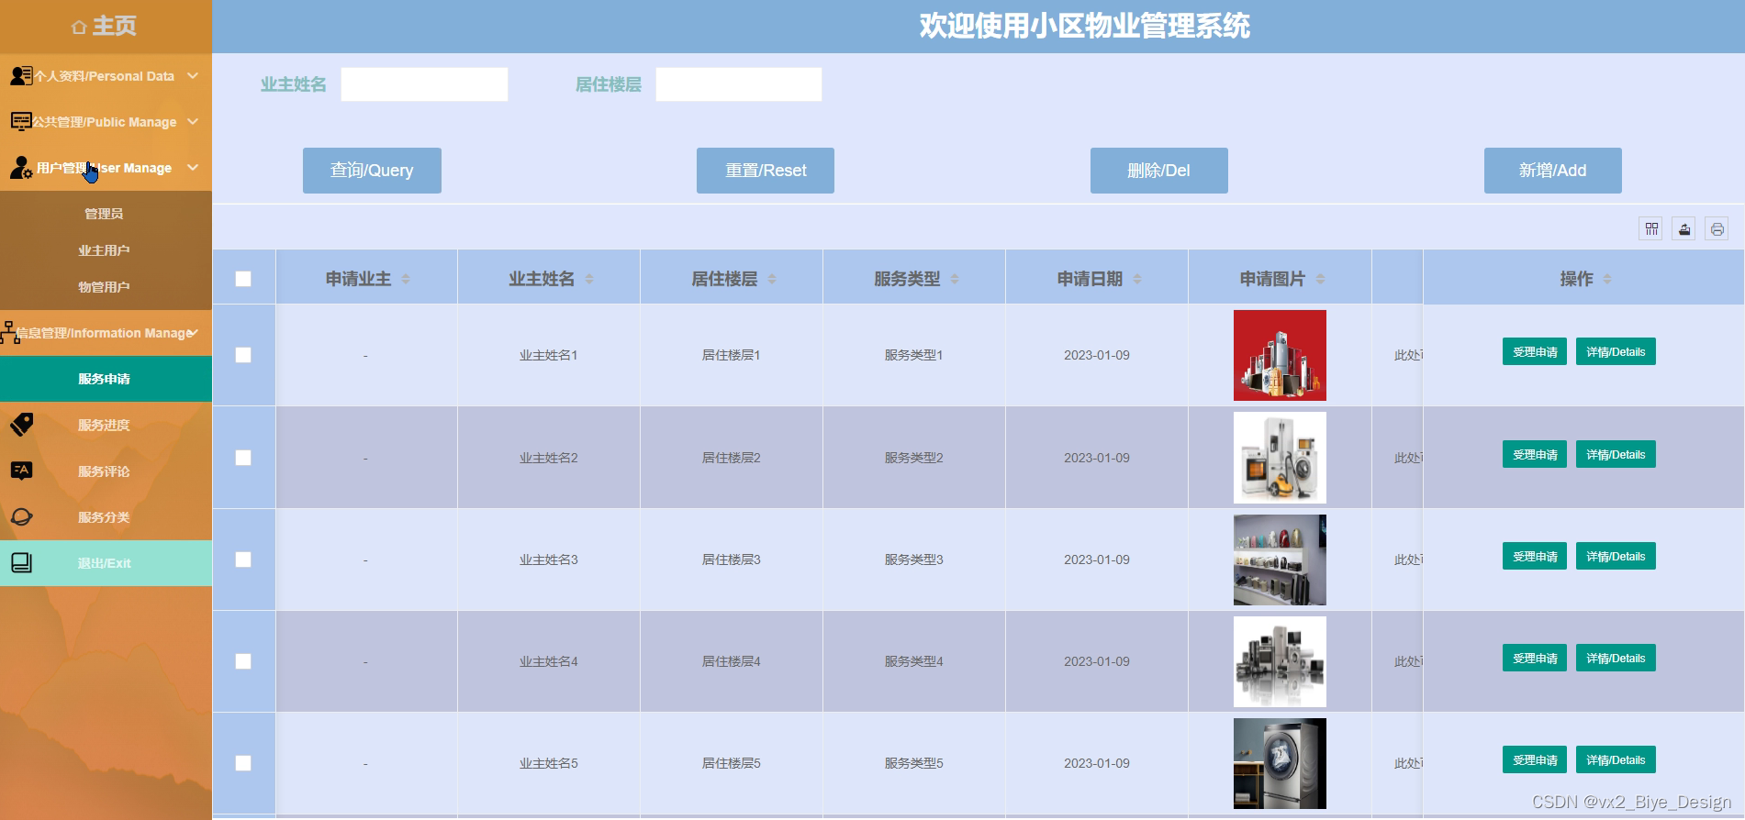Viewport: 1745px width, 820px height.
Task: Open the washing machine image for 业主姓名5
Action: tap(1280, 763)
